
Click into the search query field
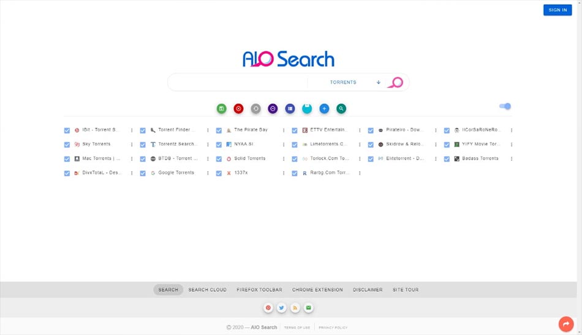240,83
